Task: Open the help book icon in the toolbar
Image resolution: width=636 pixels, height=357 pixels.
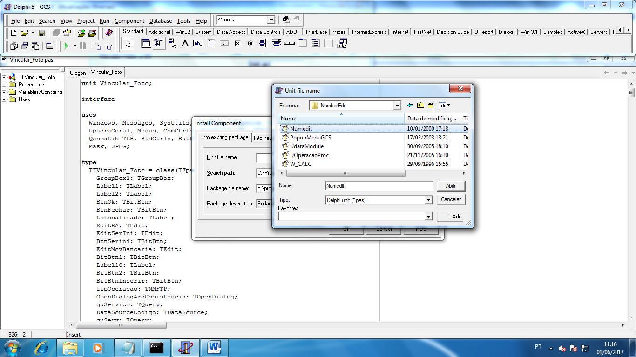Action: pyautogui.click(x=109, y=33)
